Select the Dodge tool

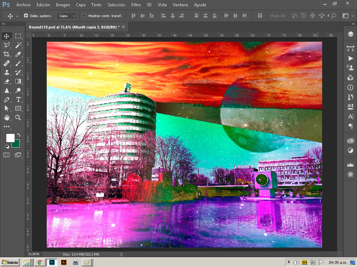point(18,90)
